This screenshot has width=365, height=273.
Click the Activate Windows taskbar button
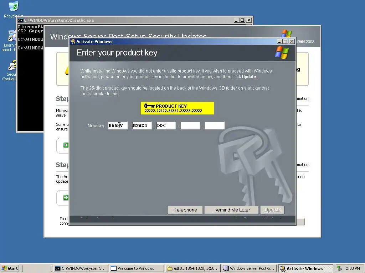click(x=305, y=268)
